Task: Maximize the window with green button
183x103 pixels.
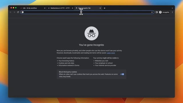Action: (16, 8)
